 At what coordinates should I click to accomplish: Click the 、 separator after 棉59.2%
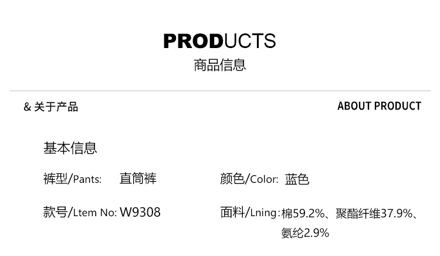[x=329, y=214]
